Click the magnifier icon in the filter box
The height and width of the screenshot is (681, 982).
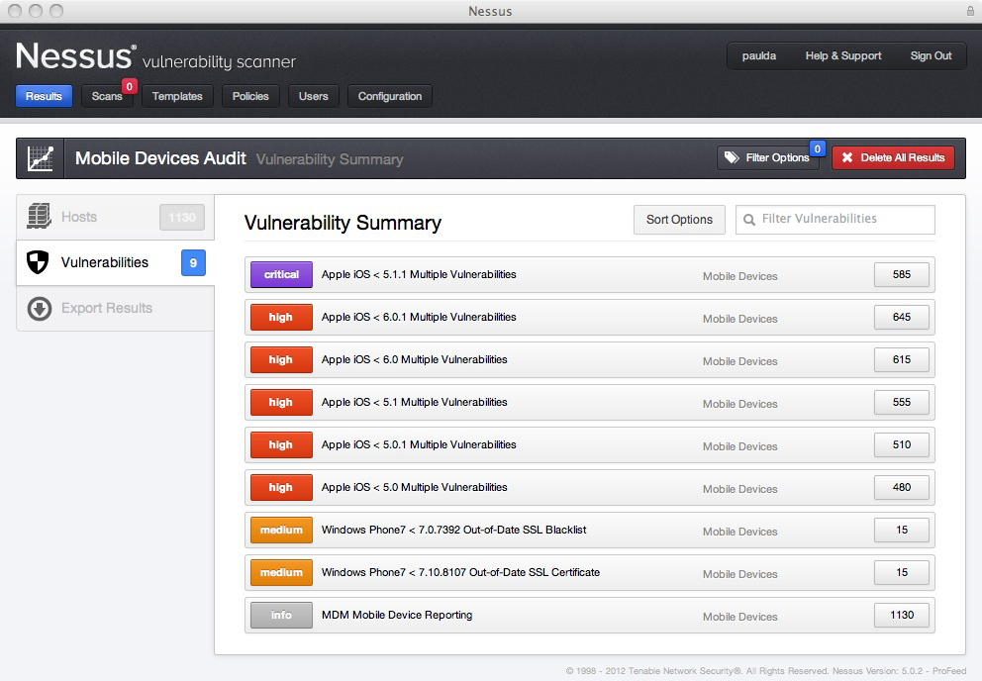748,220
